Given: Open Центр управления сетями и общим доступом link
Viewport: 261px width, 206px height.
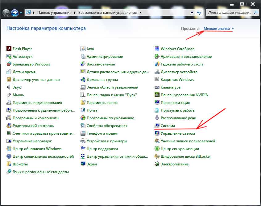Looking at the screenshot, I should coord(117,156).
